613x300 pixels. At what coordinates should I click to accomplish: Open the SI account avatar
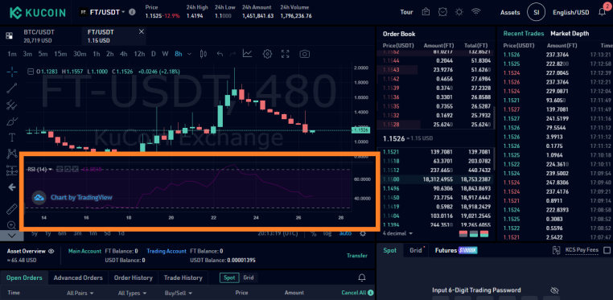click(x=536, y=13)
